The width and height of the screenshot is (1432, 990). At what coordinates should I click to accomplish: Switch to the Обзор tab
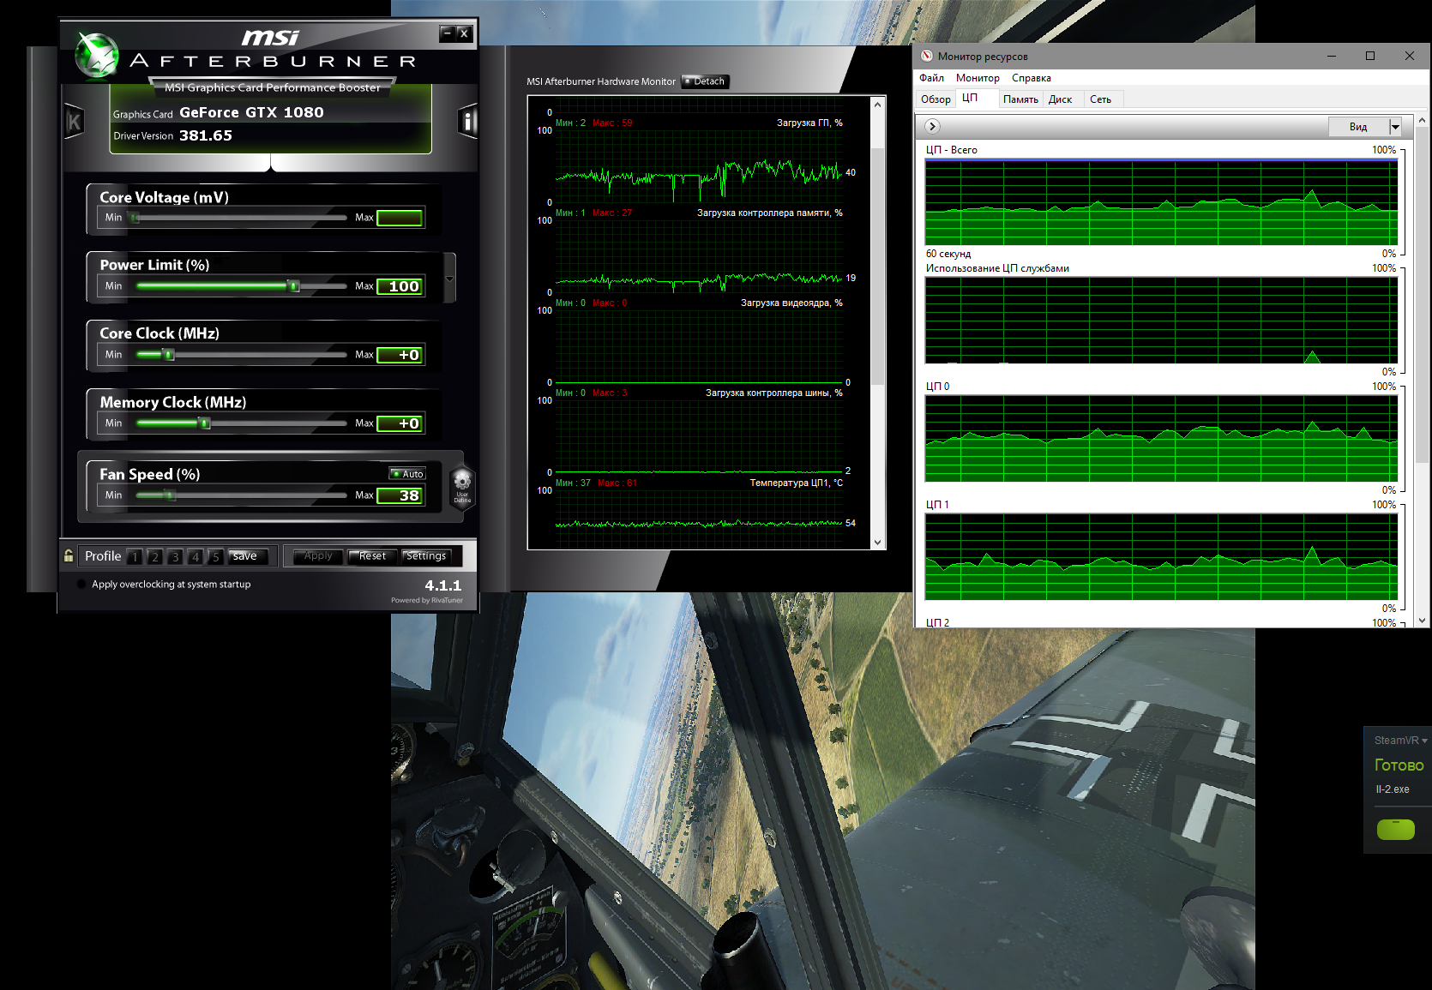936,99
